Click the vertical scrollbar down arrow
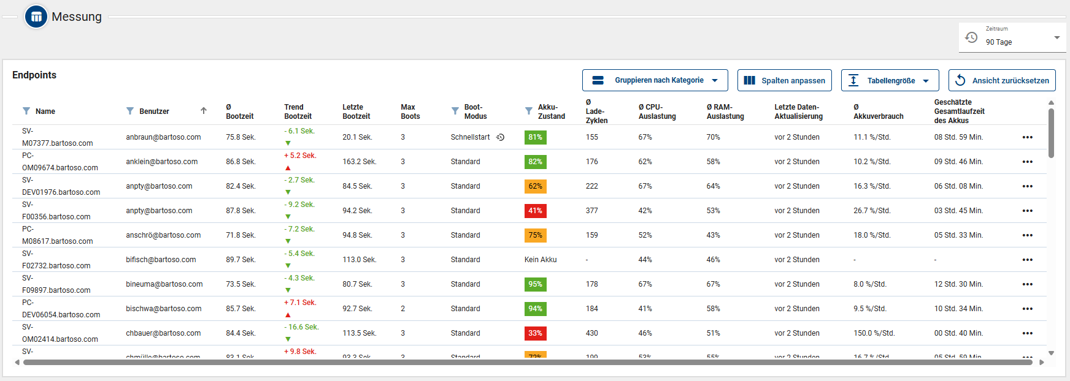Viewport: 1070px width, 381px height. click(1051, 353)
